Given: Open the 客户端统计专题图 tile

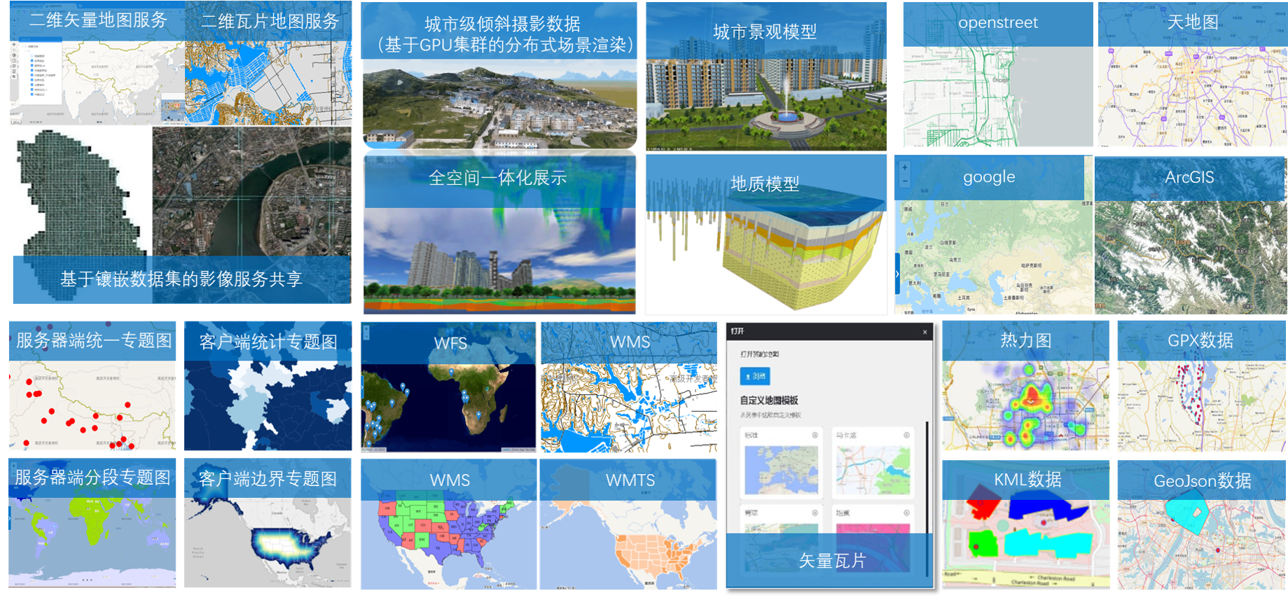Looking at the screenshot, I should click(x=268, y=385).
